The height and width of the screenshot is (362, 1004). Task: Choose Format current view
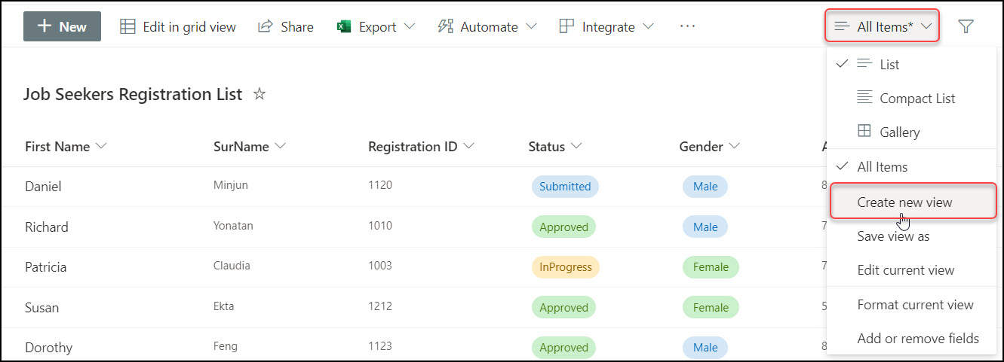(x=912, y=305)
